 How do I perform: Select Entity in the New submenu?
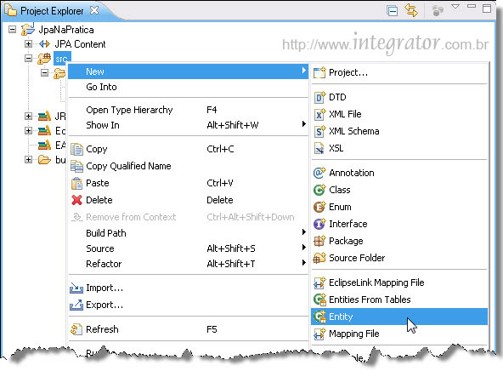399,317
